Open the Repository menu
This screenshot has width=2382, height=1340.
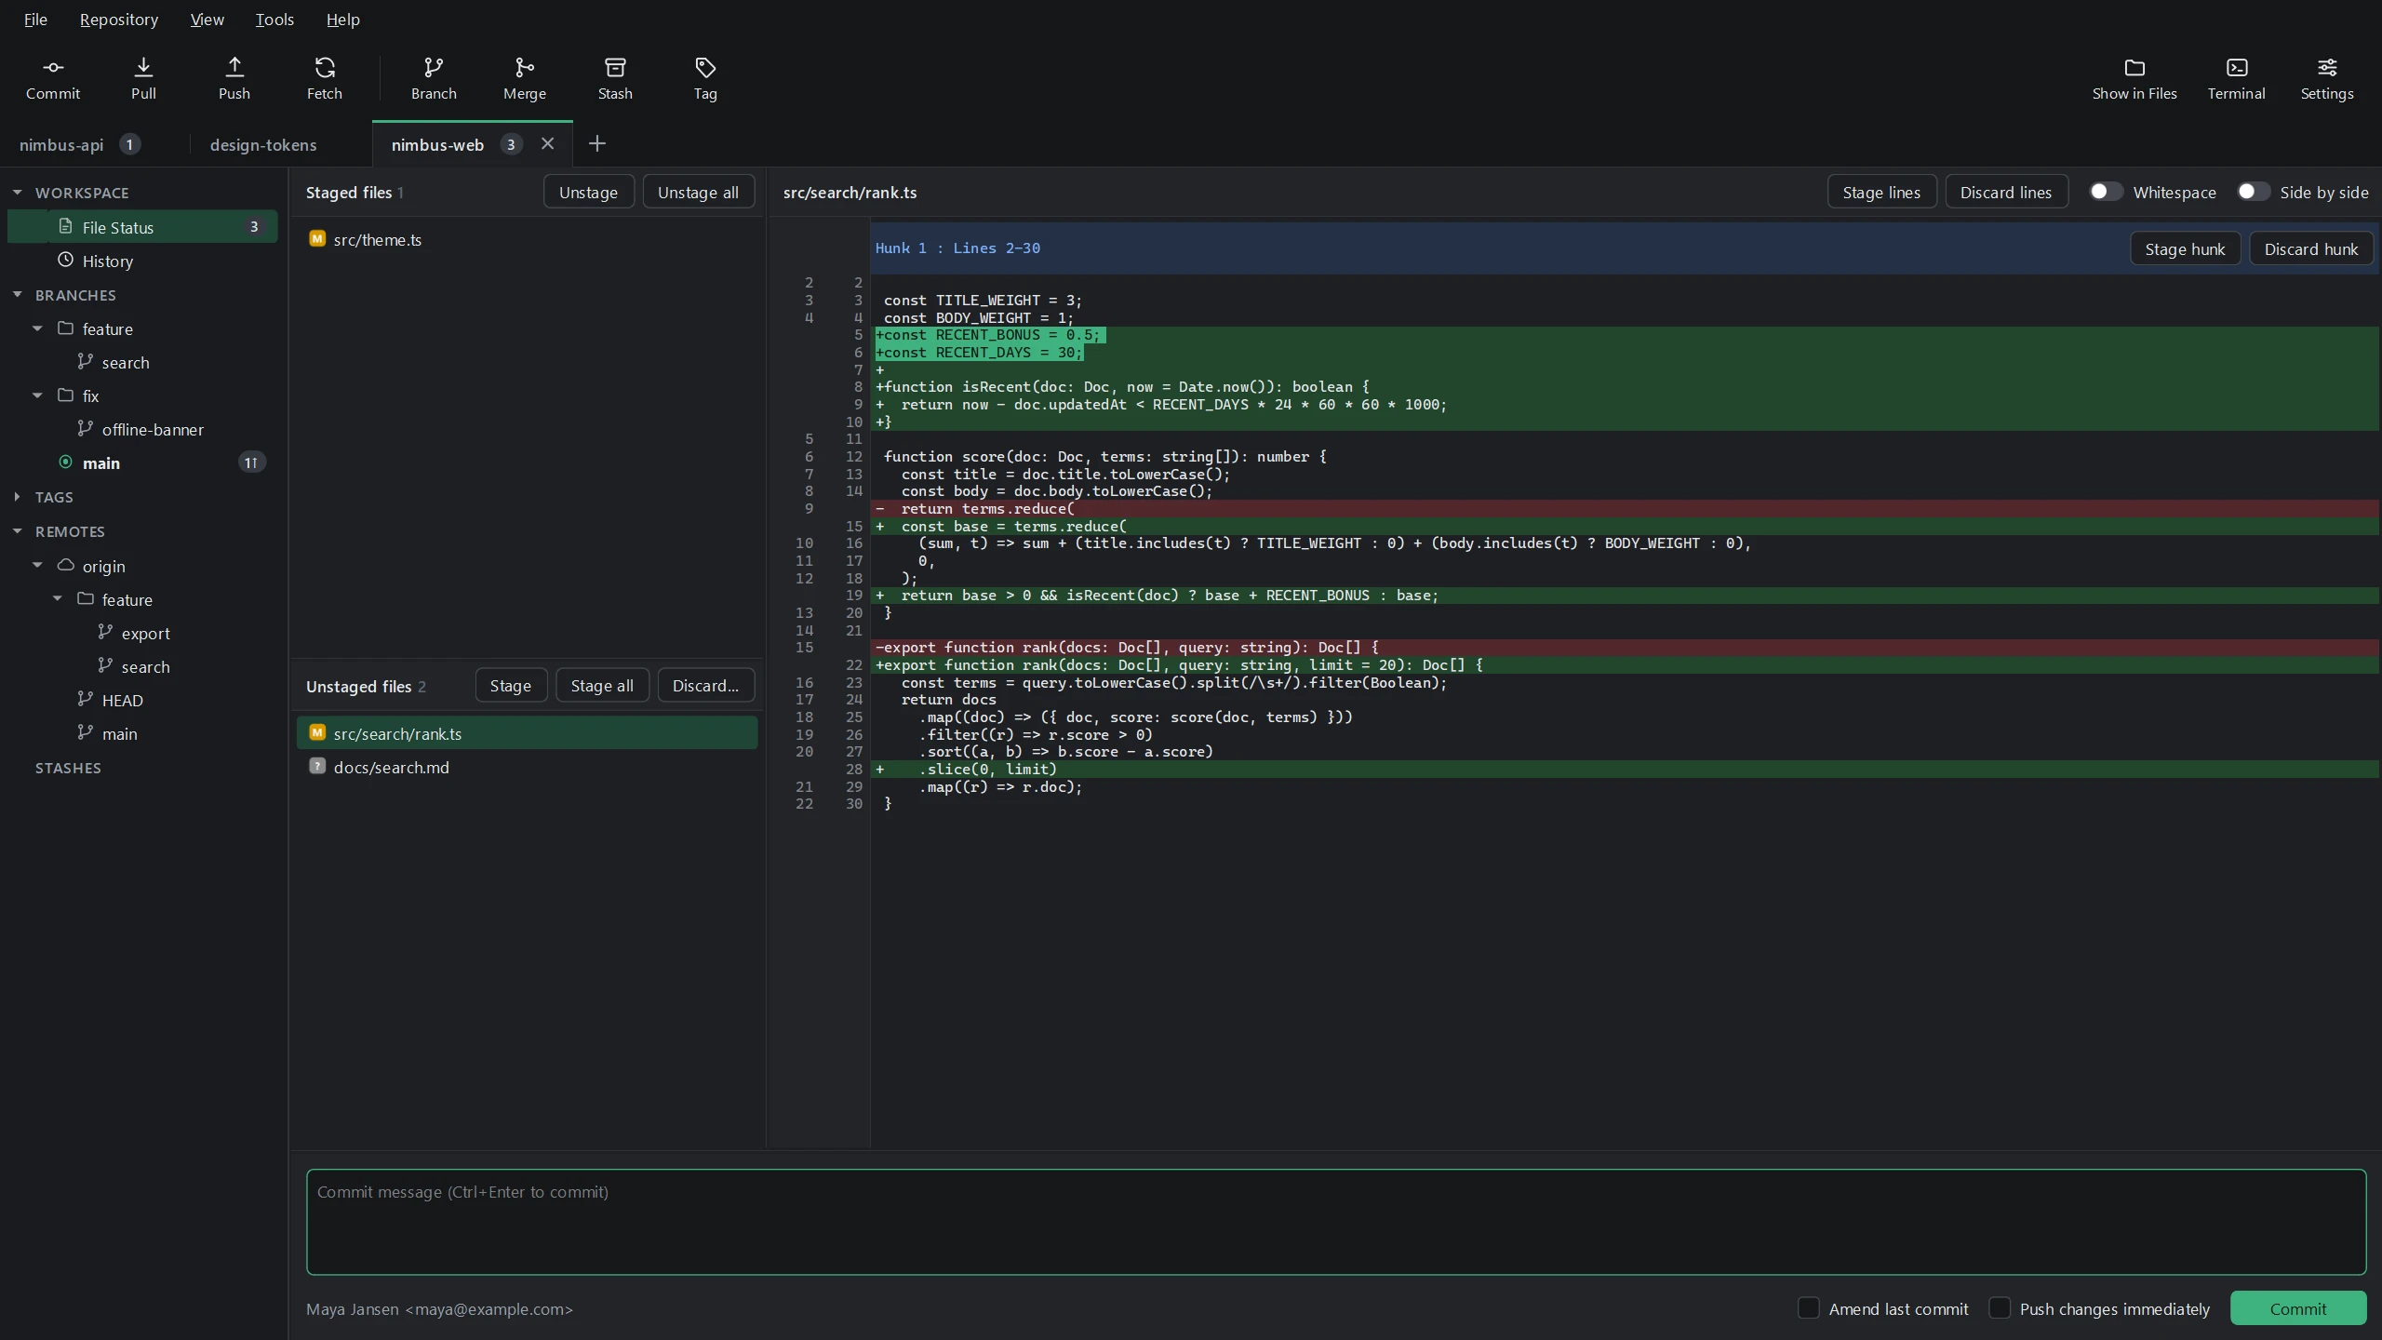(119, 20)
